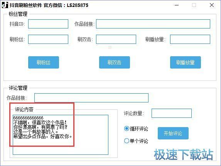Click the 刷双击 input field
Screen dimensions: 221x166
click(x=116, y=39)
